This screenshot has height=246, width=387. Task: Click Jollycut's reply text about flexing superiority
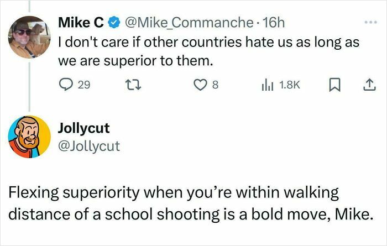190,203
